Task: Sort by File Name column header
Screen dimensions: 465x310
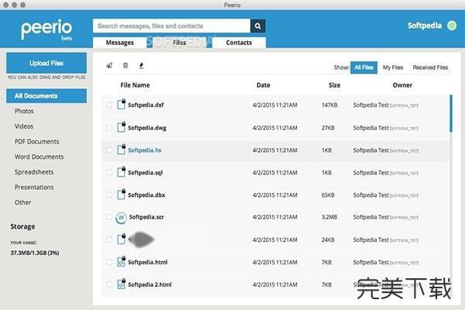Action: [135, 85]
